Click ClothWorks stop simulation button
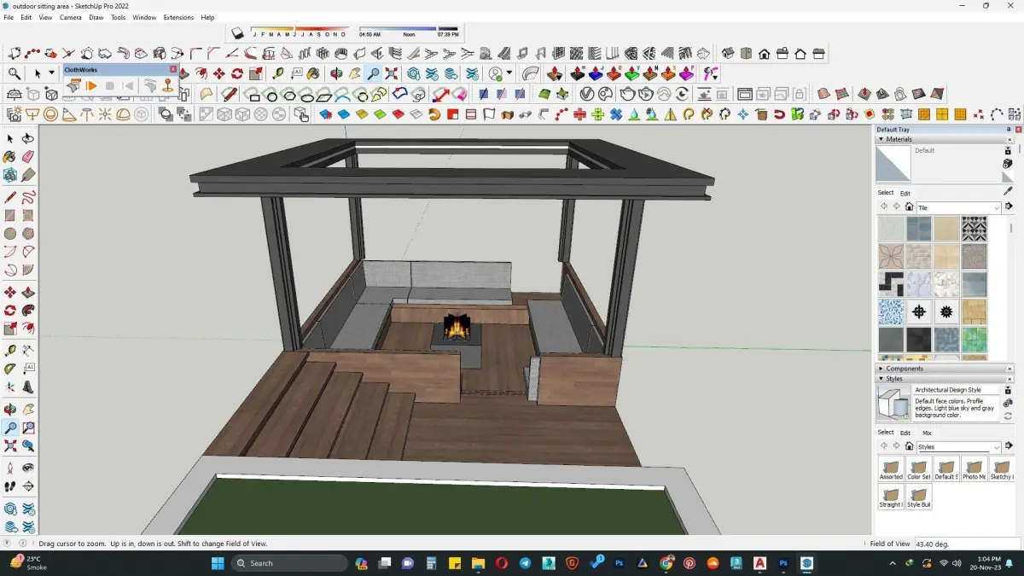 [110, 85]
